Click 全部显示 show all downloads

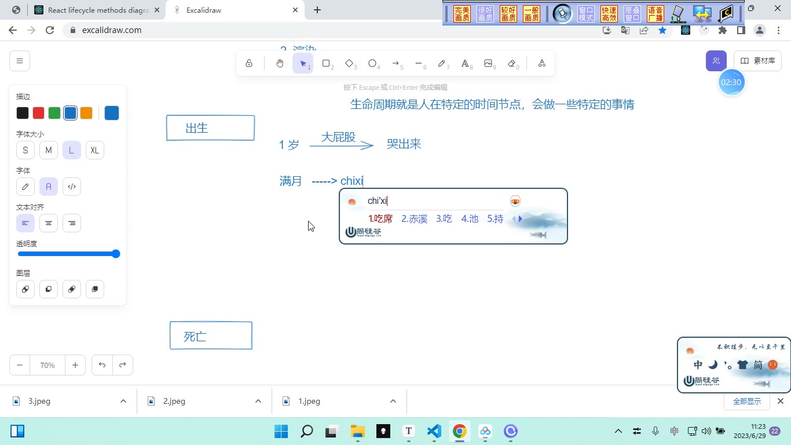(x=747, y=401)
